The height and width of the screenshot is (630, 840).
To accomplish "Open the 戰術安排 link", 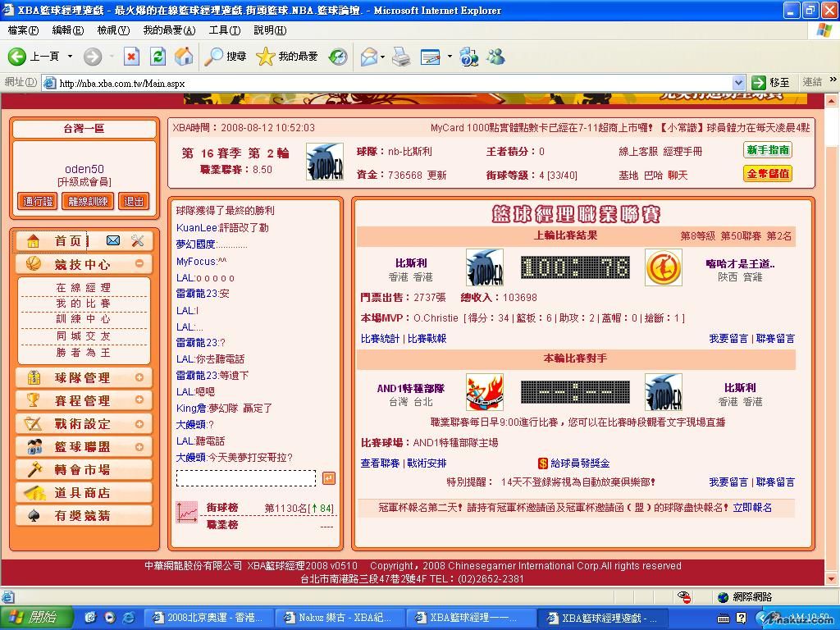I will pos(427,463).
